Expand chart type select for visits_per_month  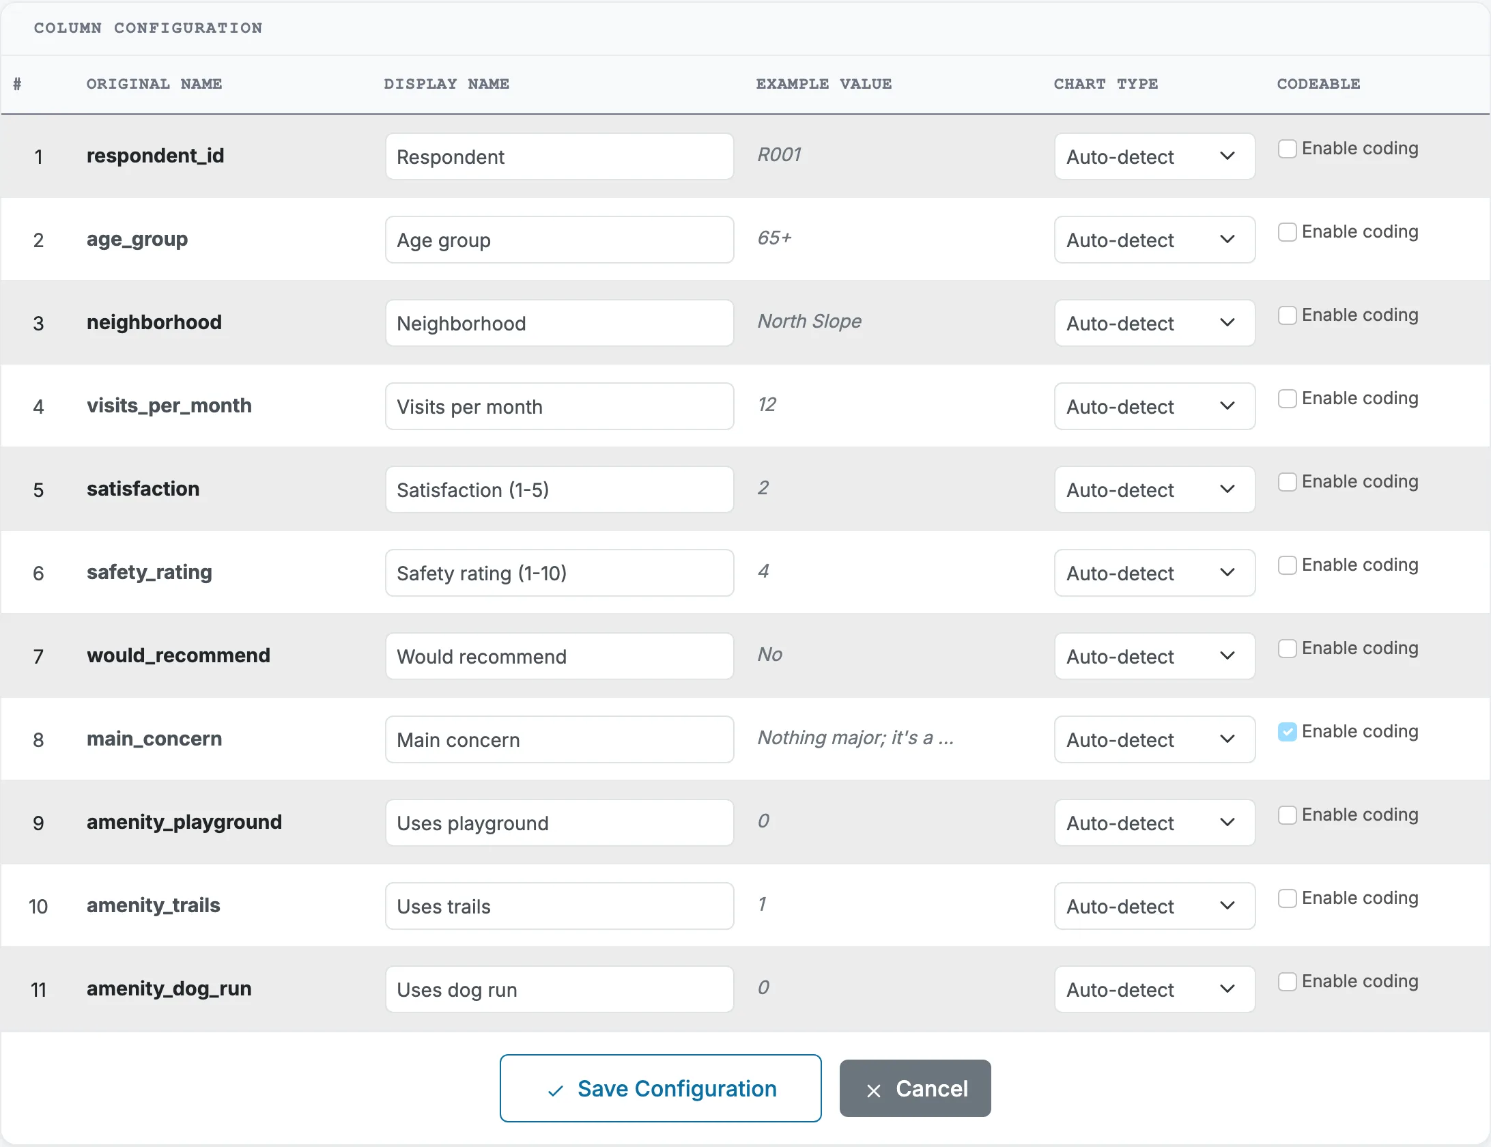click(1154, 406)
